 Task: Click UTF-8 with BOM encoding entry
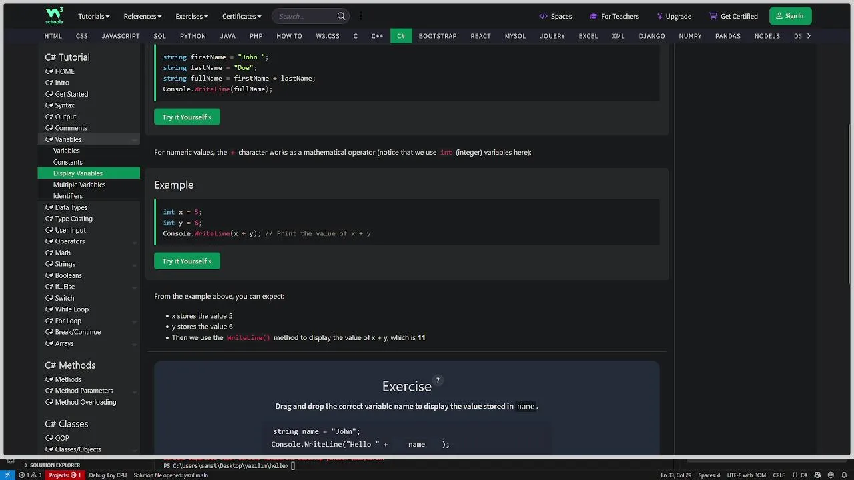pos(745,475)
